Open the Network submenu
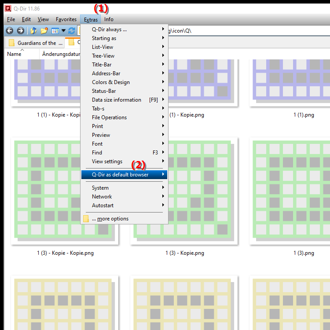The image size is (330, 330). [x=124, y=197]
